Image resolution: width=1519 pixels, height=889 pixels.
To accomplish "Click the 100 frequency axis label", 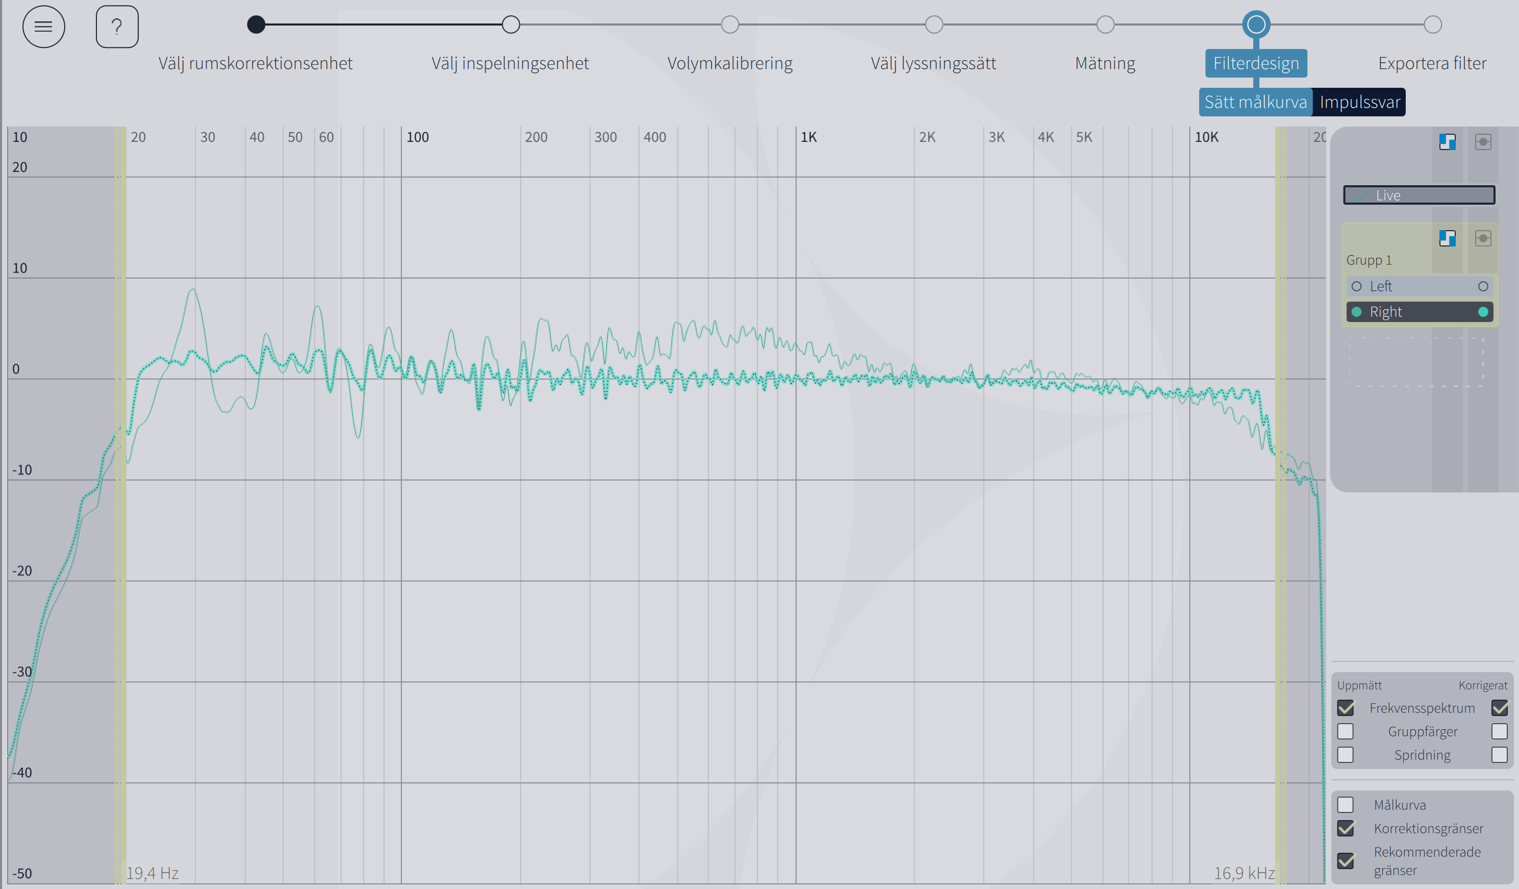I will tap(417, 137).
